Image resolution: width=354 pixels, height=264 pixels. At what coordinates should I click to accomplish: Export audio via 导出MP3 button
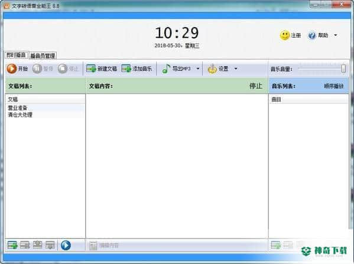tap(177, 69)
